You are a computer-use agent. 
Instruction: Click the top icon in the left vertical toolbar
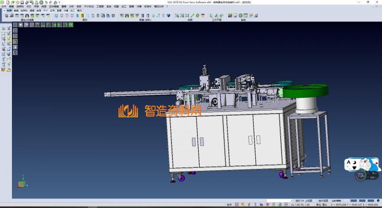coord(4,29)
